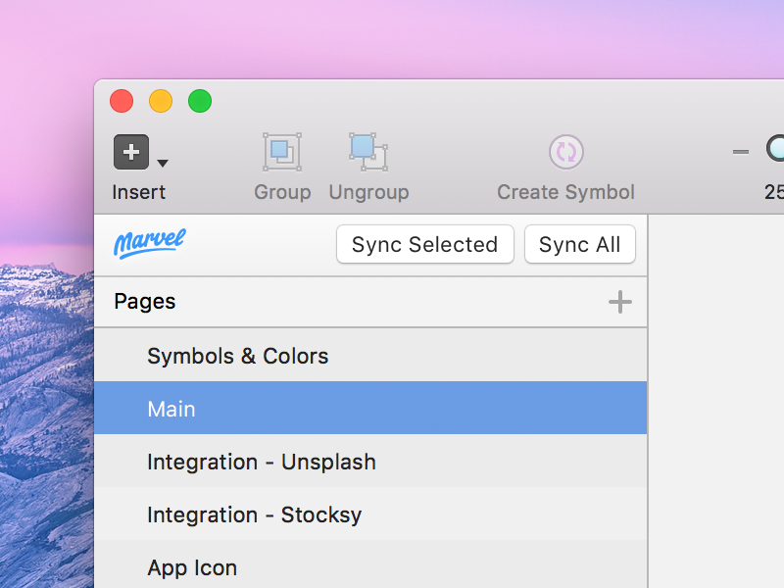Open the Integration - Unsplash page
The image size is (784, 588).
coord(261,462)
